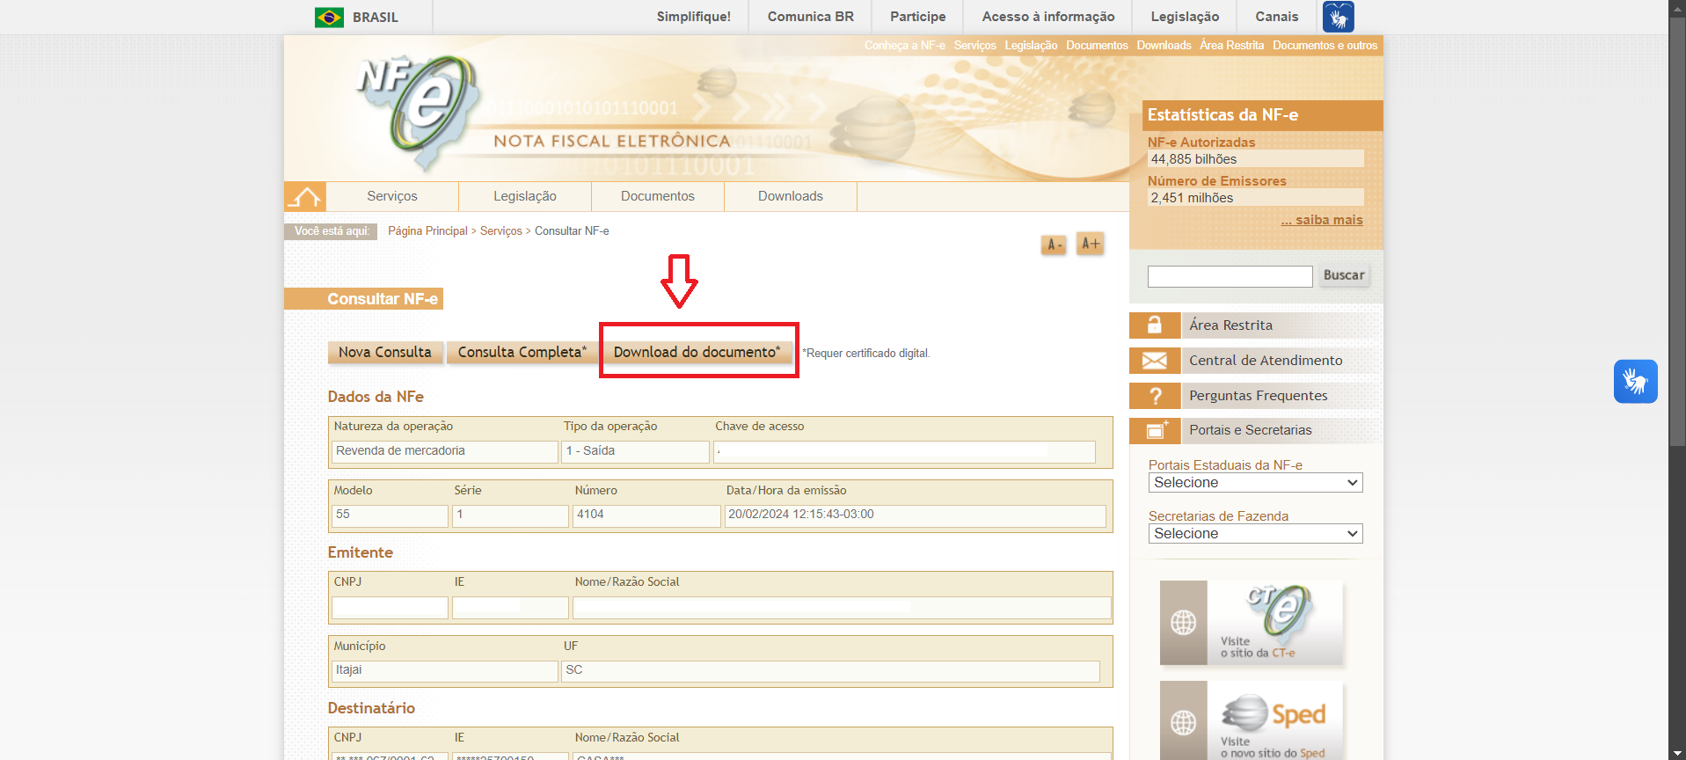The width and height of the screenshot is (1686, 760).
Task: Click Documentos link in orange top strip
Action: [x=1097, y=46]
